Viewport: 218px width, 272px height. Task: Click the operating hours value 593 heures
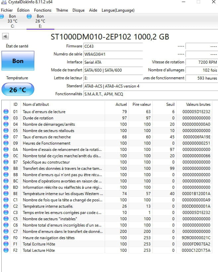[x=202, y=78]
